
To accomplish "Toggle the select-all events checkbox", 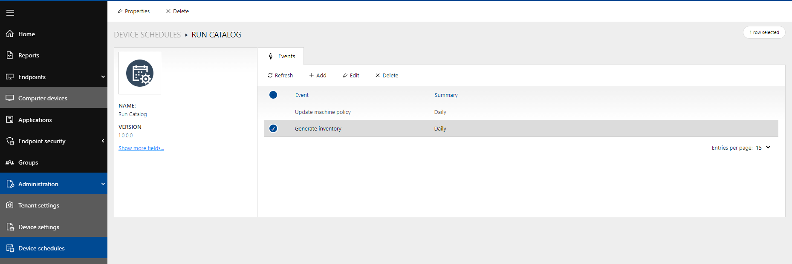I will [273, 95].
